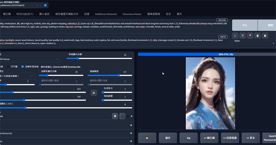Click the Zip button below the preview
276x145 pixels.
tap(188, 138)
